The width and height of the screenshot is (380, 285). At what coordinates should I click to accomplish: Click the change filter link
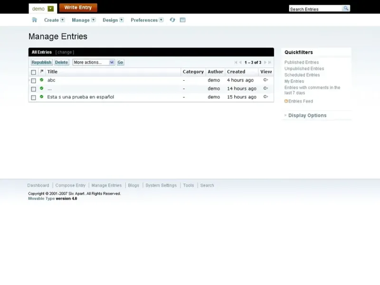point(65,52)
